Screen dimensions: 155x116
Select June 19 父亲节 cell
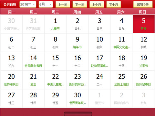click(144, 61)
